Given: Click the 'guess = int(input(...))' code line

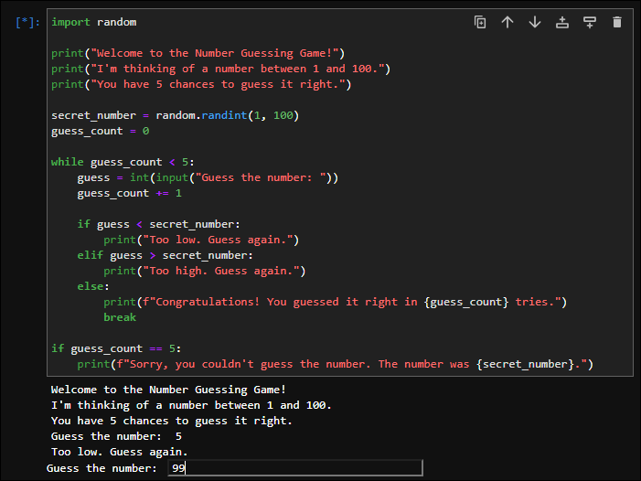Looking at the screenshot, I should [208, 177].
